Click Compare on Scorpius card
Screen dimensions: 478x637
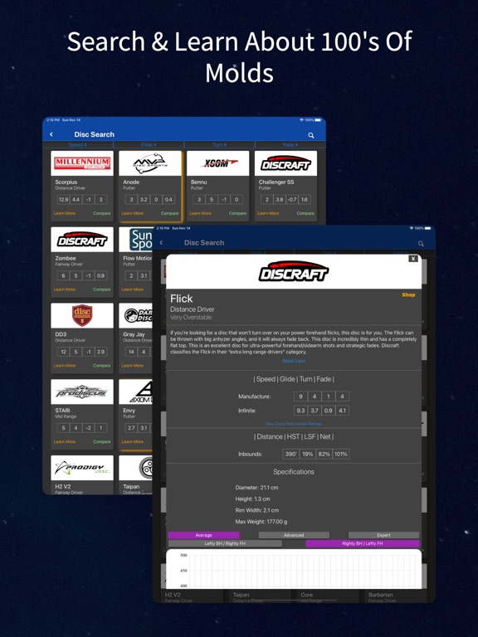pos(101,213)
